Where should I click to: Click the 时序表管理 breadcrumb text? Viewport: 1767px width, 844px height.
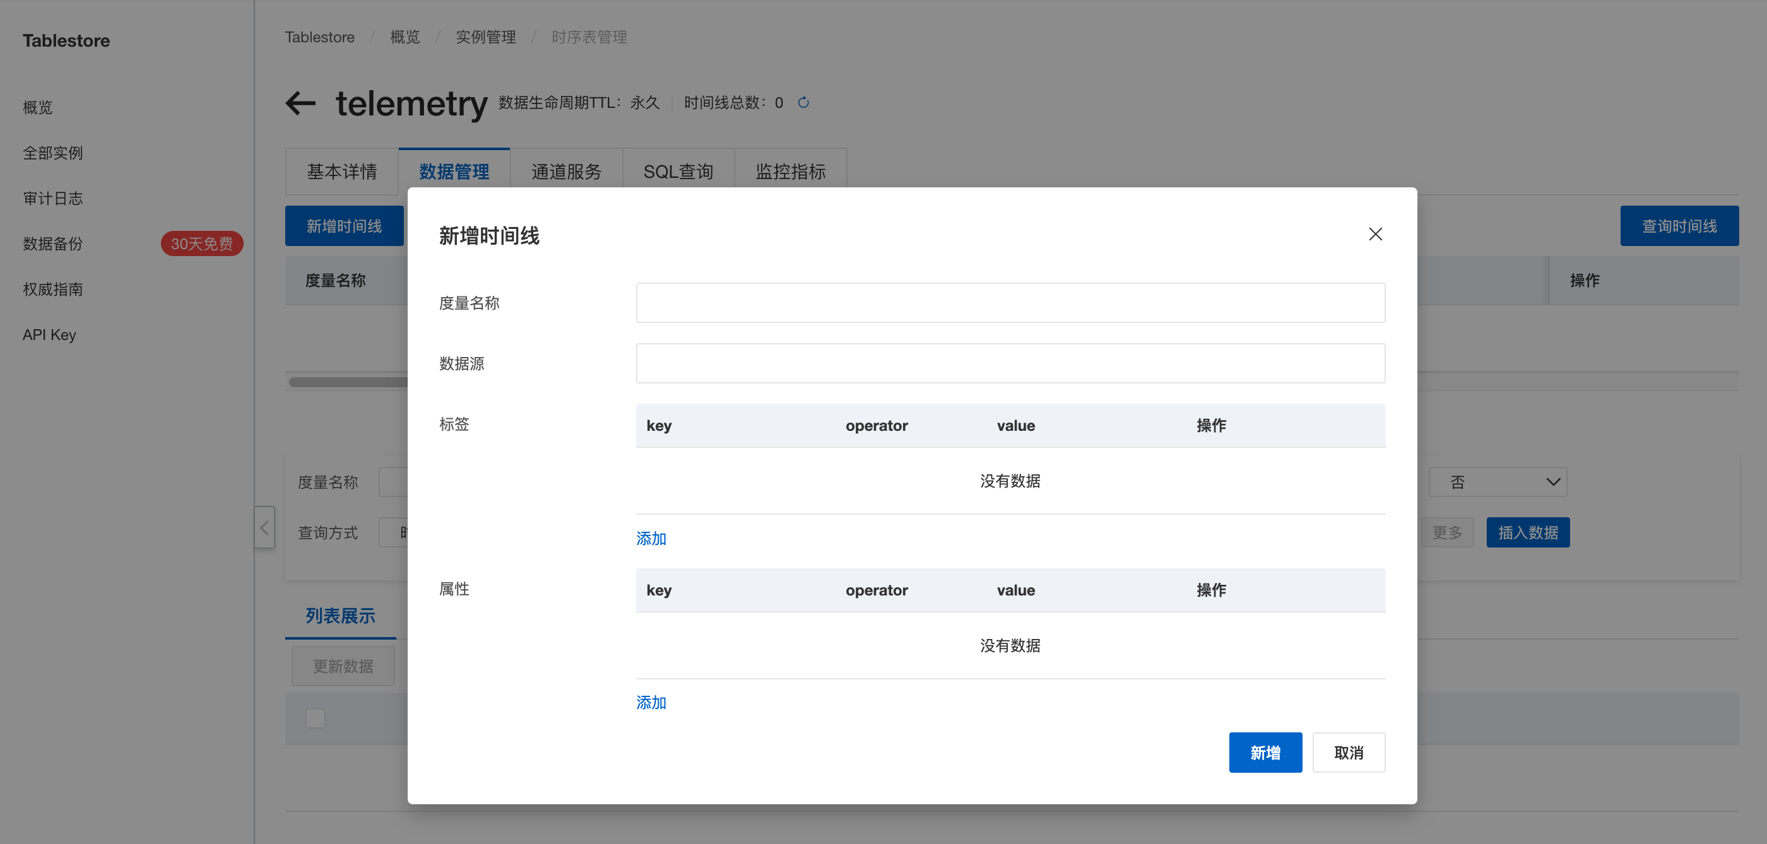[589, 38]
